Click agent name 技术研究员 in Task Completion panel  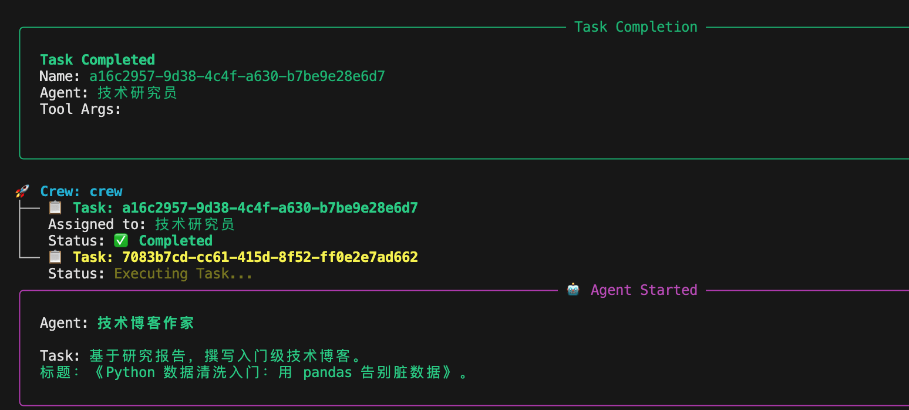[x=137, y=93]
